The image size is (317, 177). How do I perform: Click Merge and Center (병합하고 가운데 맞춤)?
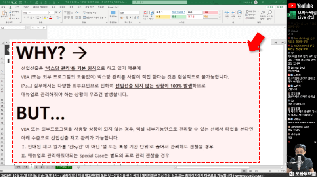click(94, 17)
